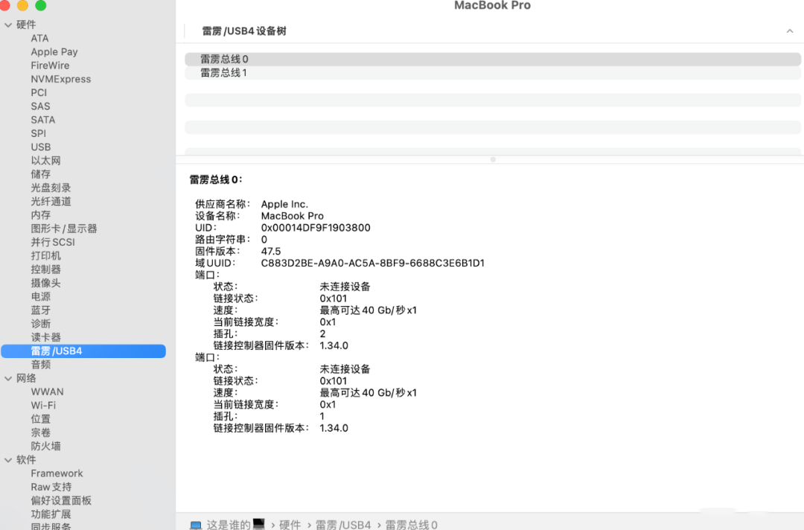Viewport: 804px width, 530px height.
Task: Open Apple Pay hardware entry
Action: [x=54, y=52]
